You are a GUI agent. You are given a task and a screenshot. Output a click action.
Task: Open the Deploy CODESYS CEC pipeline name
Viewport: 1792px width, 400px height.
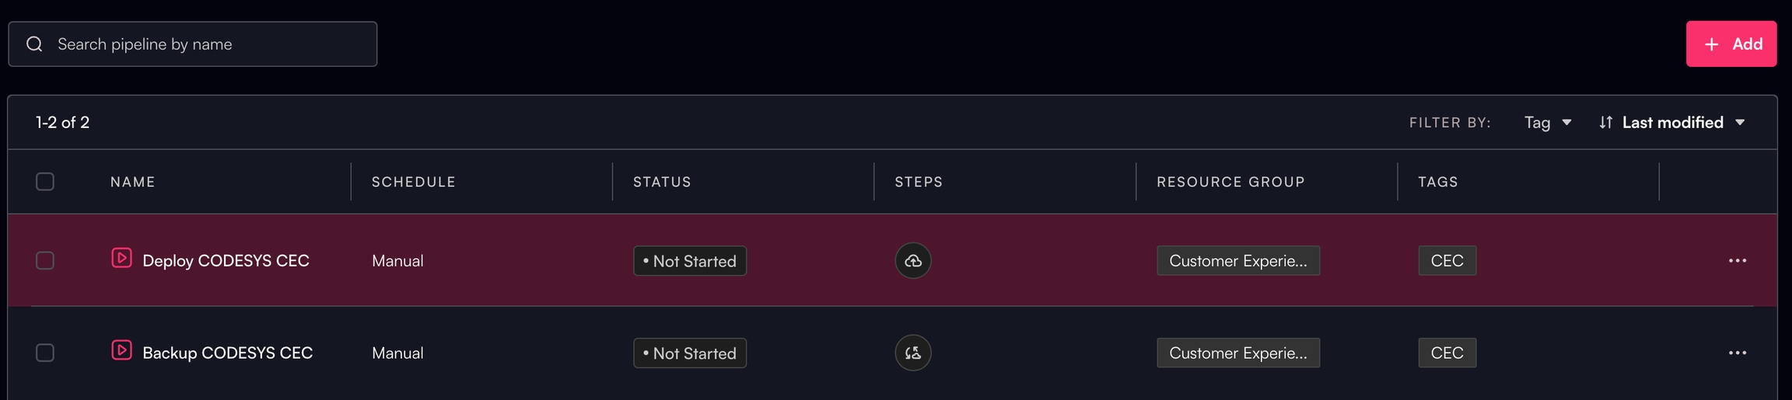(x=226, y=261)
